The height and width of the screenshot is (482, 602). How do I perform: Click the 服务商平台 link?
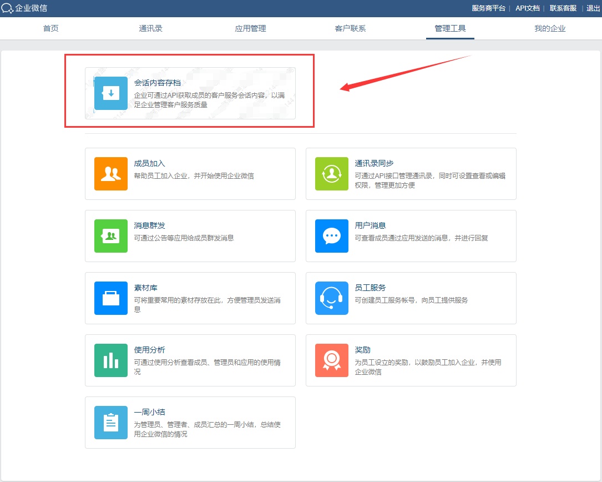(x=488, y=8)
